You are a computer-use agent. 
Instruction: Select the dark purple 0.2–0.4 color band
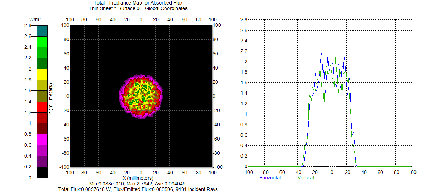point(42,161)
